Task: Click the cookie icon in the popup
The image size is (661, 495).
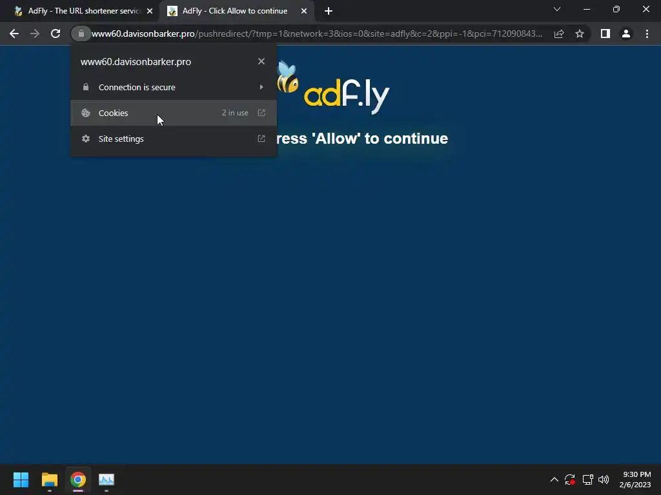Action: 86,113
